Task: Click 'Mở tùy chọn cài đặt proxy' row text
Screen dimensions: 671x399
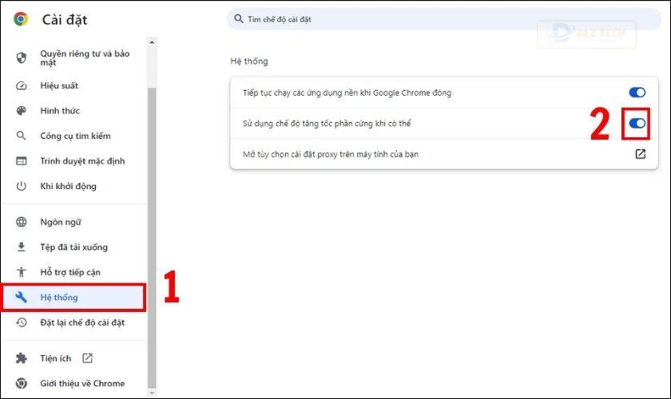Action: tap(331, 154)
